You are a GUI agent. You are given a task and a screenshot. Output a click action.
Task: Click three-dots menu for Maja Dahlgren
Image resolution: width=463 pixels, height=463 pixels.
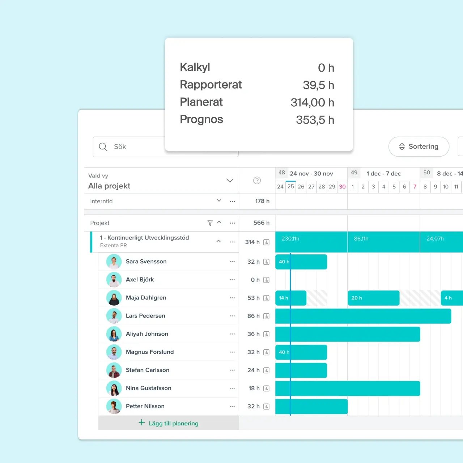(232, 298)
